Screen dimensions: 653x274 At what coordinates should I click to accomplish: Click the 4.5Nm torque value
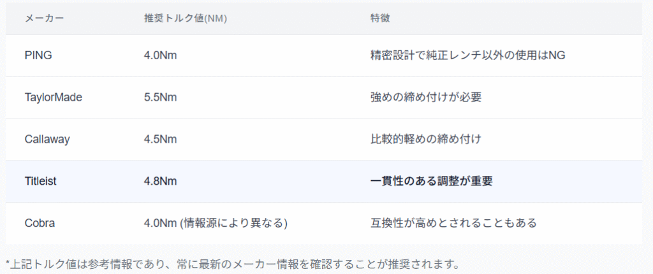pos(161,140)
